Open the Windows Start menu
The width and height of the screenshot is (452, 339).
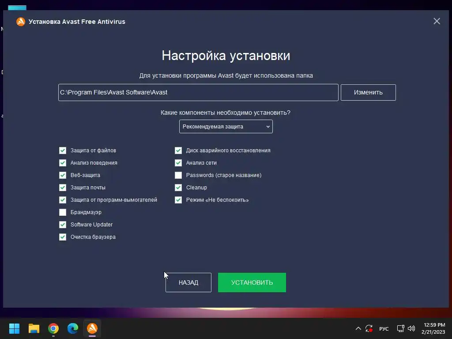[x=14, y=328]
